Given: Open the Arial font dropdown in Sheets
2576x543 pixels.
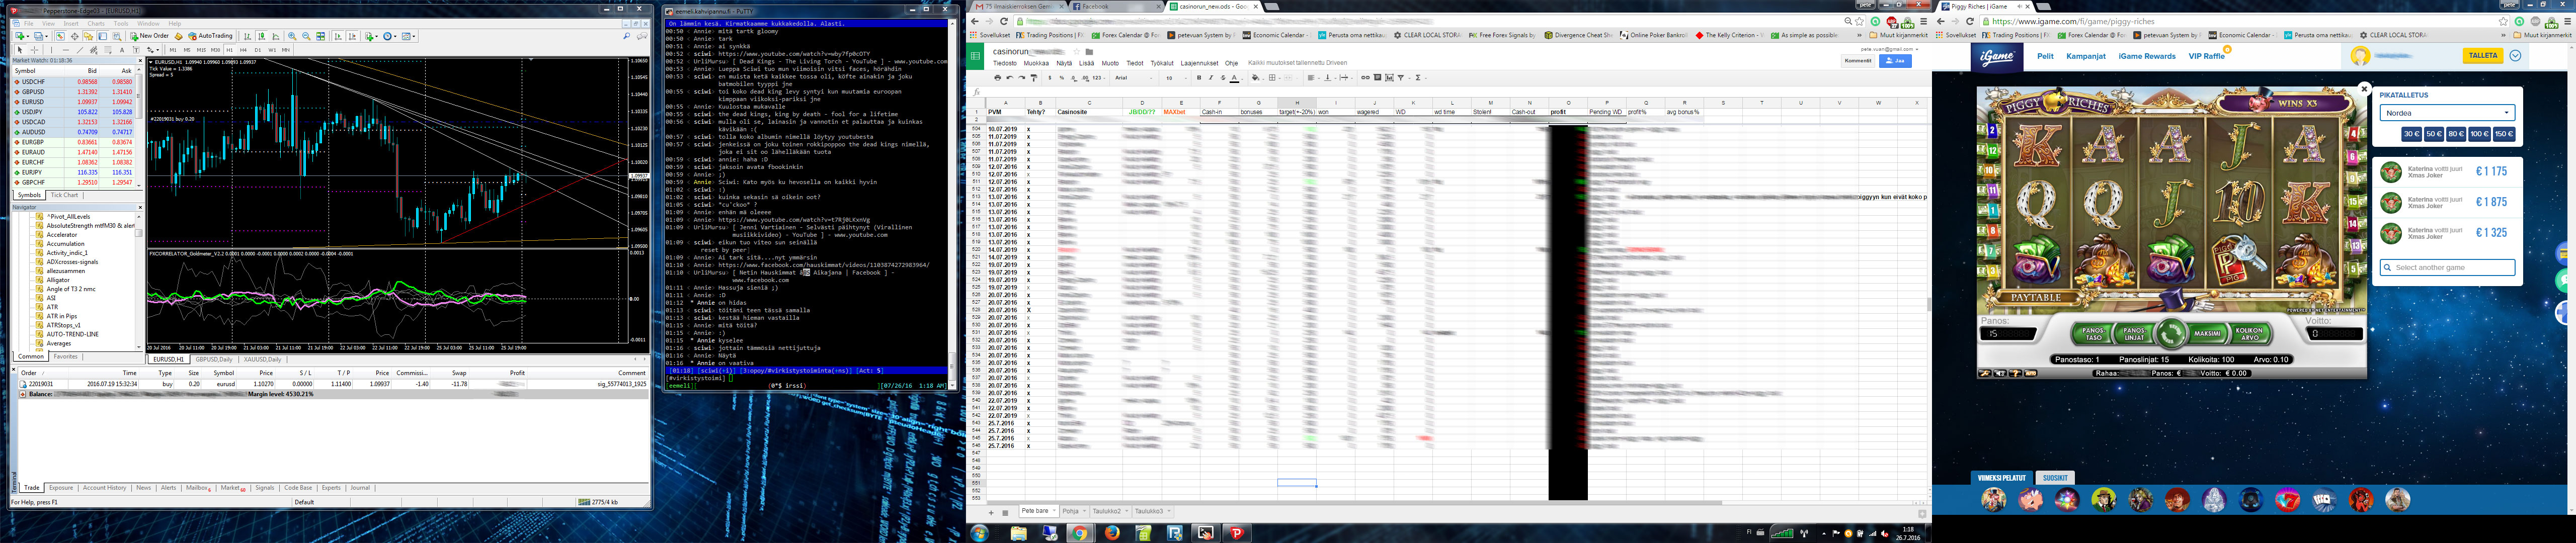Looking at the screenshot, I should point(1132,78).
